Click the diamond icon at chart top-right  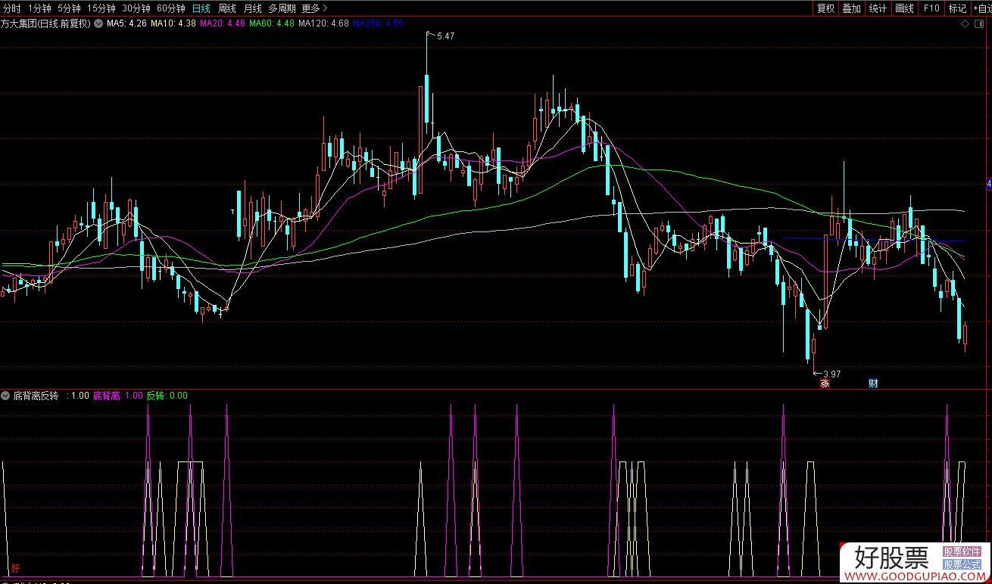point(965,24)
